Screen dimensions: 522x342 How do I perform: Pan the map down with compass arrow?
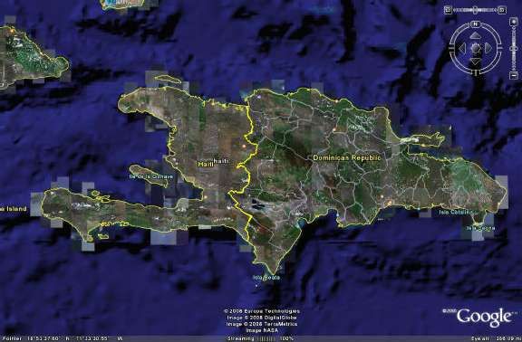tap(476, 62)
